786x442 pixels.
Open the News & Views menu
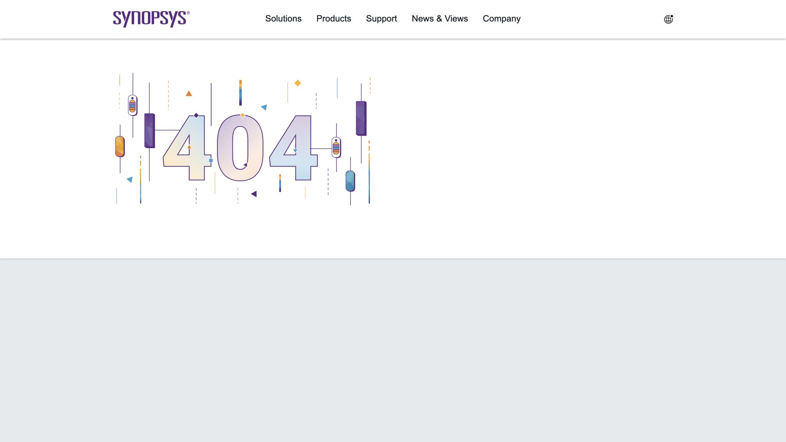click(x=440, y=19)
